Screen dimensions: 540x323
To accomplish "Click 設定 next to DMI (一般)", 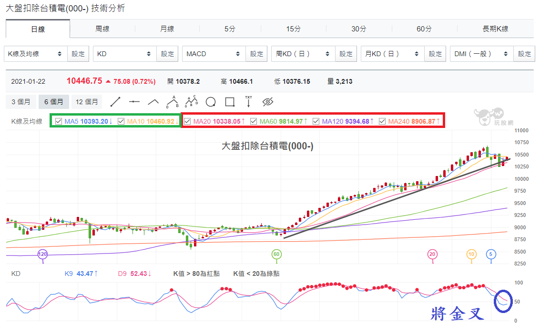I will click(524, 54).
